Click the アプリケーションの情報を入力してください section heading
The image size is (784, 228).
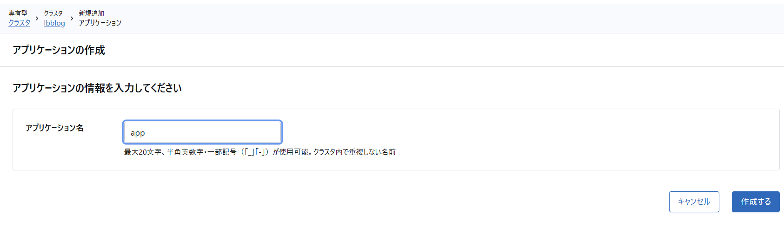[x=97, y=88]
